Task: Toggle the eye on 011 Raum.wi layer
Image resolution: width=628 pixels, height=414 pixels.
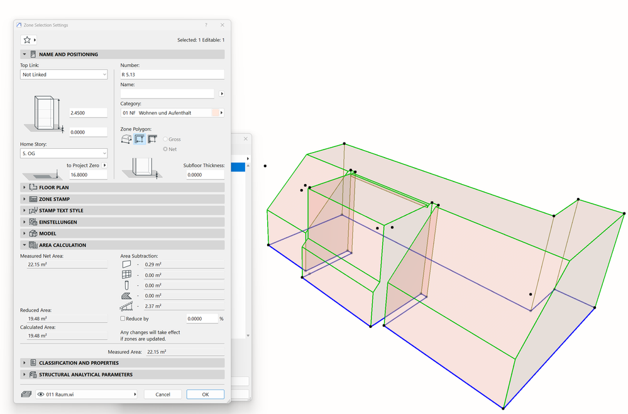Action: 40,395
